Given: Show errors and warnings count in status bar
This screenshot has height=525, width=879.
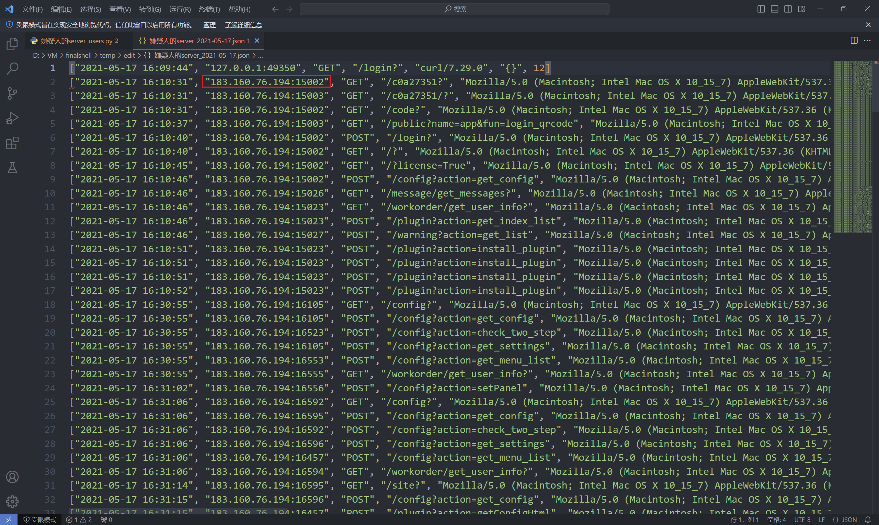Looking at the screenshot, I should point(79,520).
